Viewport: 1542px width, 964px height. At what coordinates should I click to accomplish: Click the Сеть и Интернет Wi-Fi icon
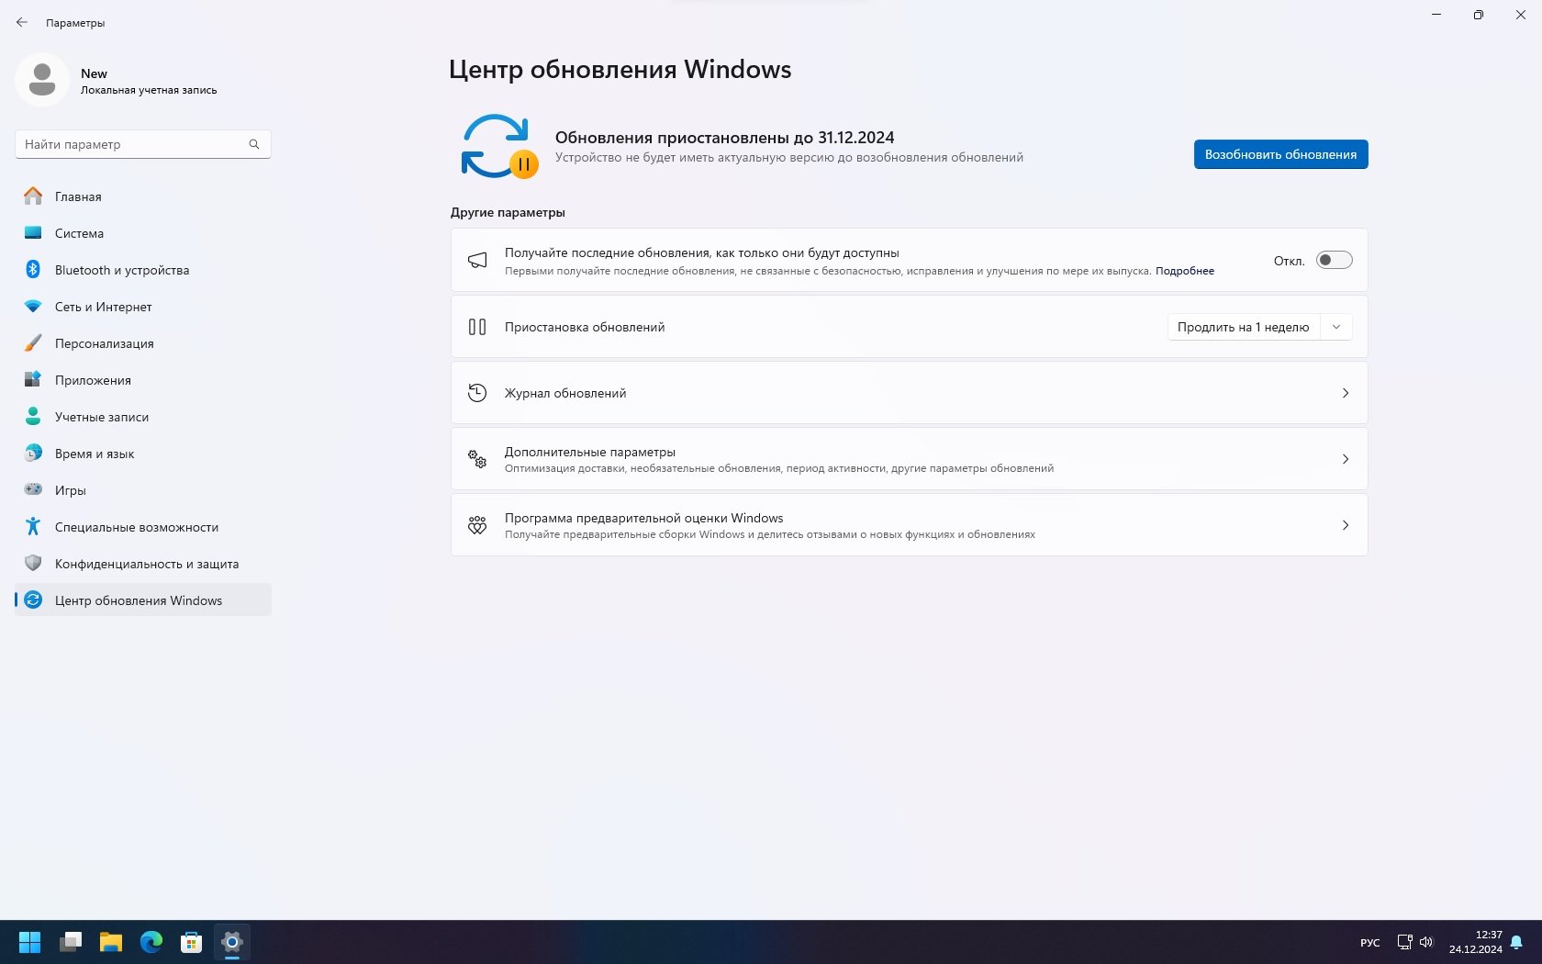pyautogui.click(x=33, y=306)
